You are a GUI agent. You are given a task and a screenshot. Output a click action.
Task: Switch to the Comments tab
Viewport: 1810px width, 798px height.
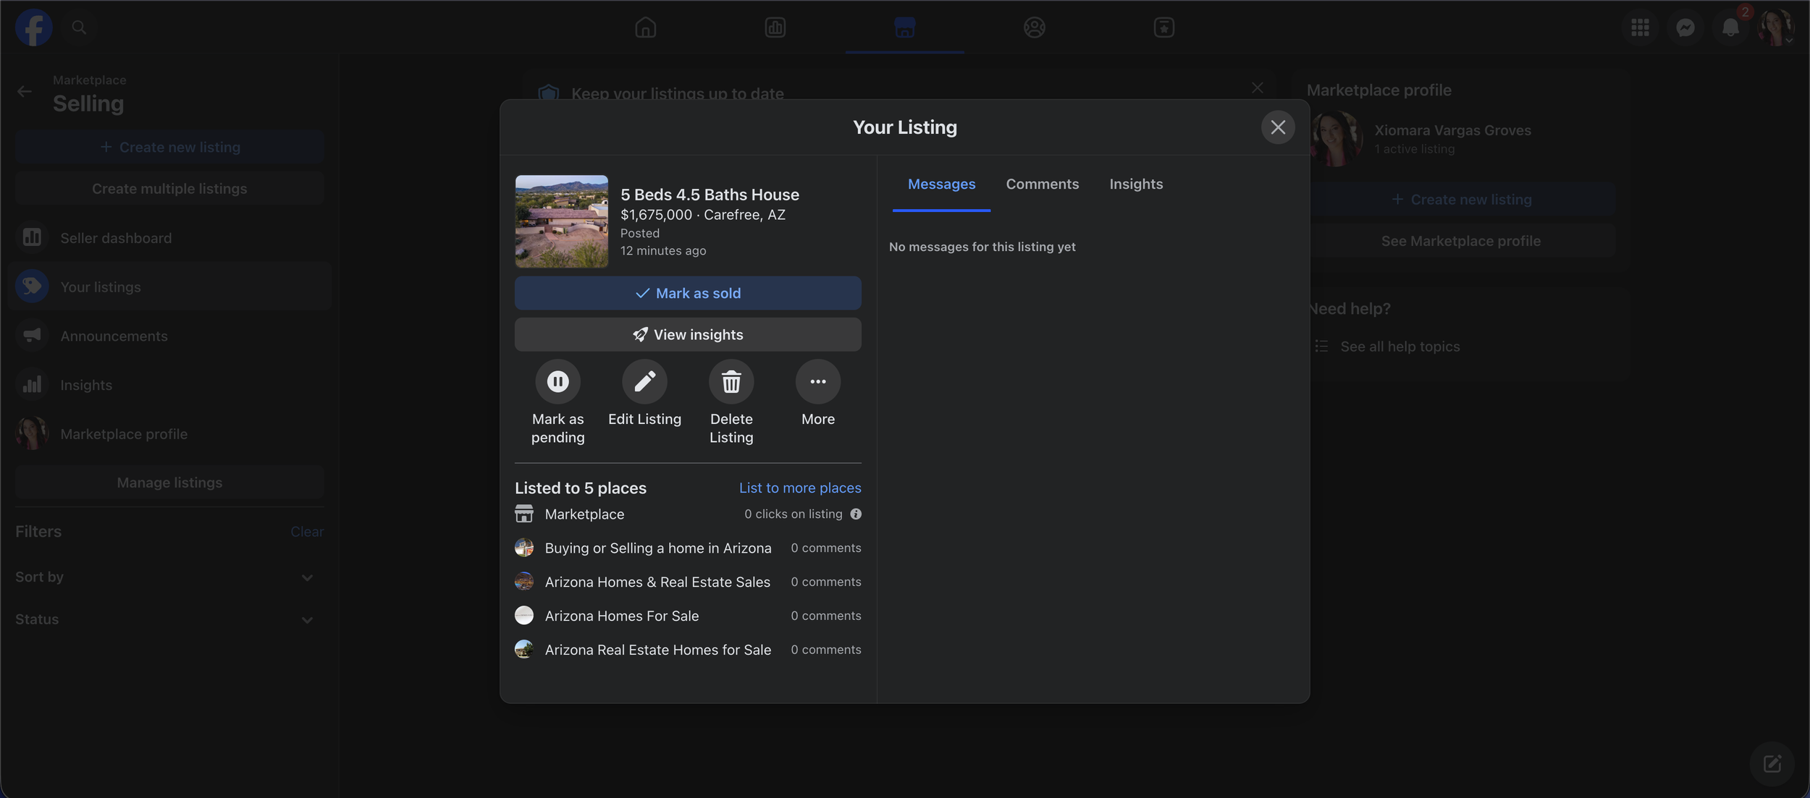pyautogui.click(x=1042, y=184)
